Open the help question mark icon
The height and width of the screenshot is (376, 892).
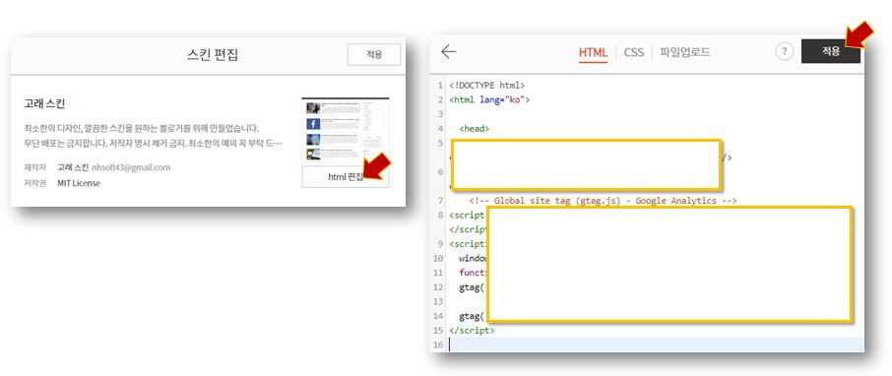click(x=784, y=52)
